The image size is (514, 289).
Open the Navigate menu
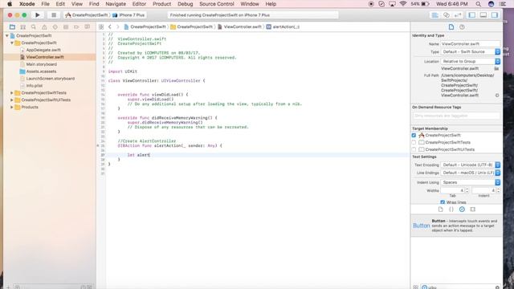tap(116, 4)
